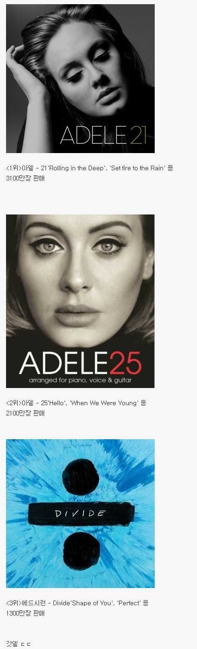Select the '<2위>아델 - 25' caption line
This screenshot has width=197, height=649.
click(x=76, y=403)
